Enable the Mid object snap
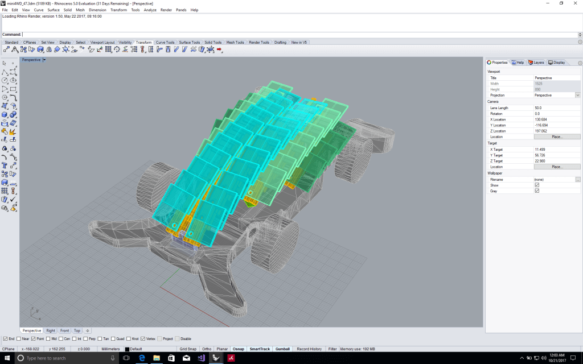The height and width of the screenshot is (364, 583). point(48,339)
